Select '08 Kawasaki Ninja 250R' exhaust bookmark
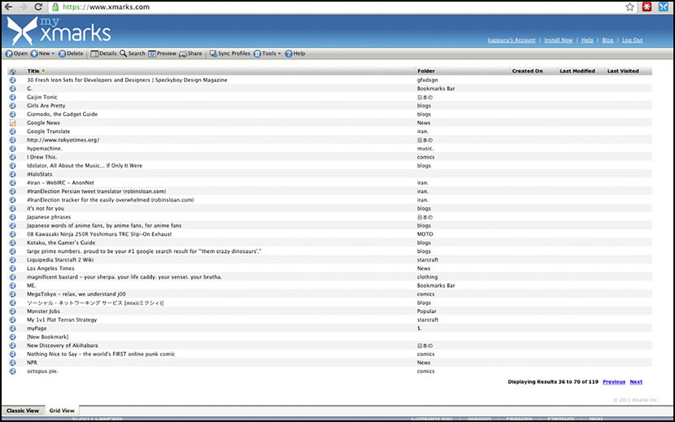Viewport: 675px width, 422px height. (99, 234)
